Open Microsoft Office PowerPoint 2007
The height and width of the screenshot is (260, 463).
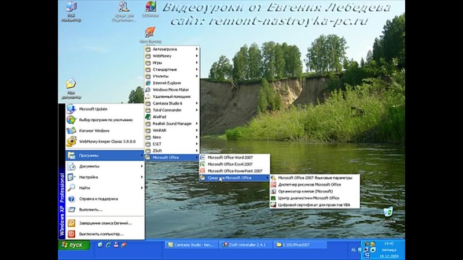pyautogui.click(x=234, y=171)
